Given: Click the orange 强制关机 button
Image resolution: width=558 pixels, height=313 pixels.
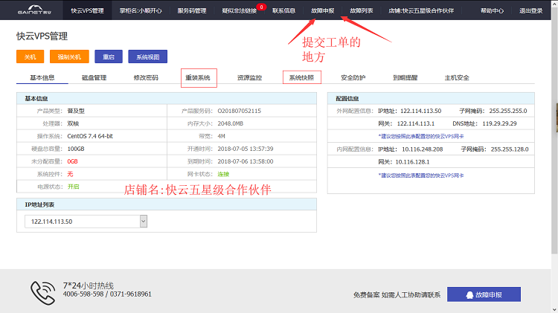Looking at the screenshot, I should 69,57.
